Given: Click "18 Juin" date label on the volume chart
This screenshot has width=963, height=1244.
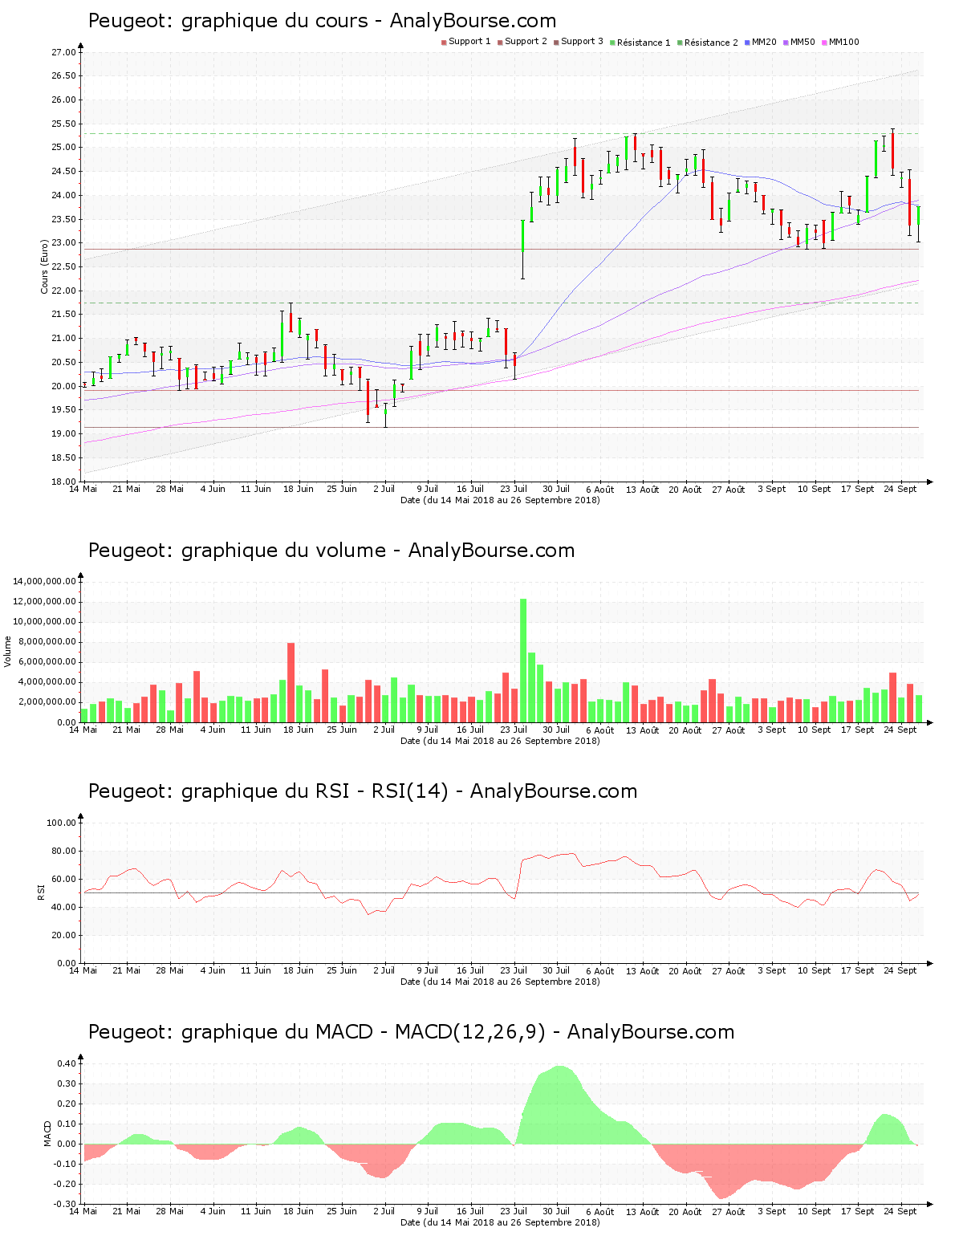Looking at the screenshot, I should coord(299,730).
